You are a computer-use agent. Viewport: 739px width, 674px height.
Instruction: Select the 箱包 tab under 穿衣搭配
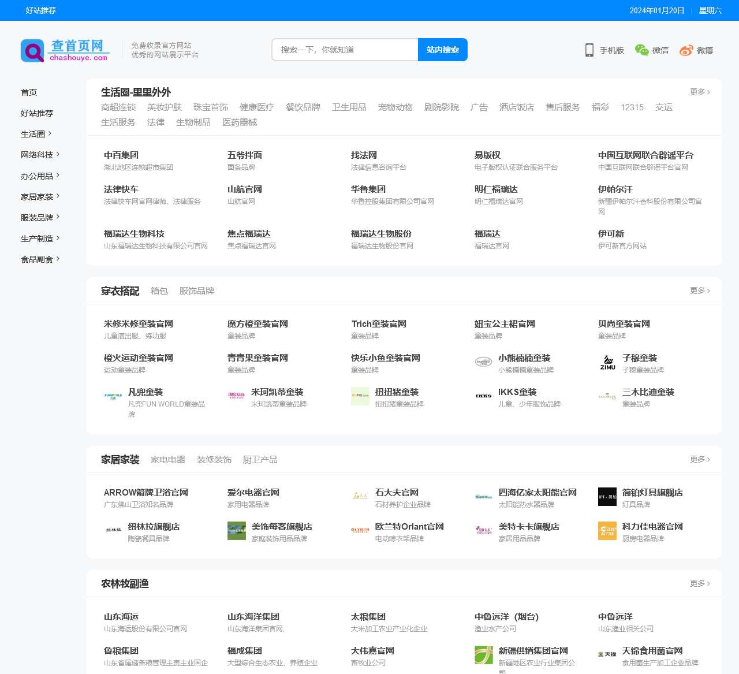click(x=159, y=291)
